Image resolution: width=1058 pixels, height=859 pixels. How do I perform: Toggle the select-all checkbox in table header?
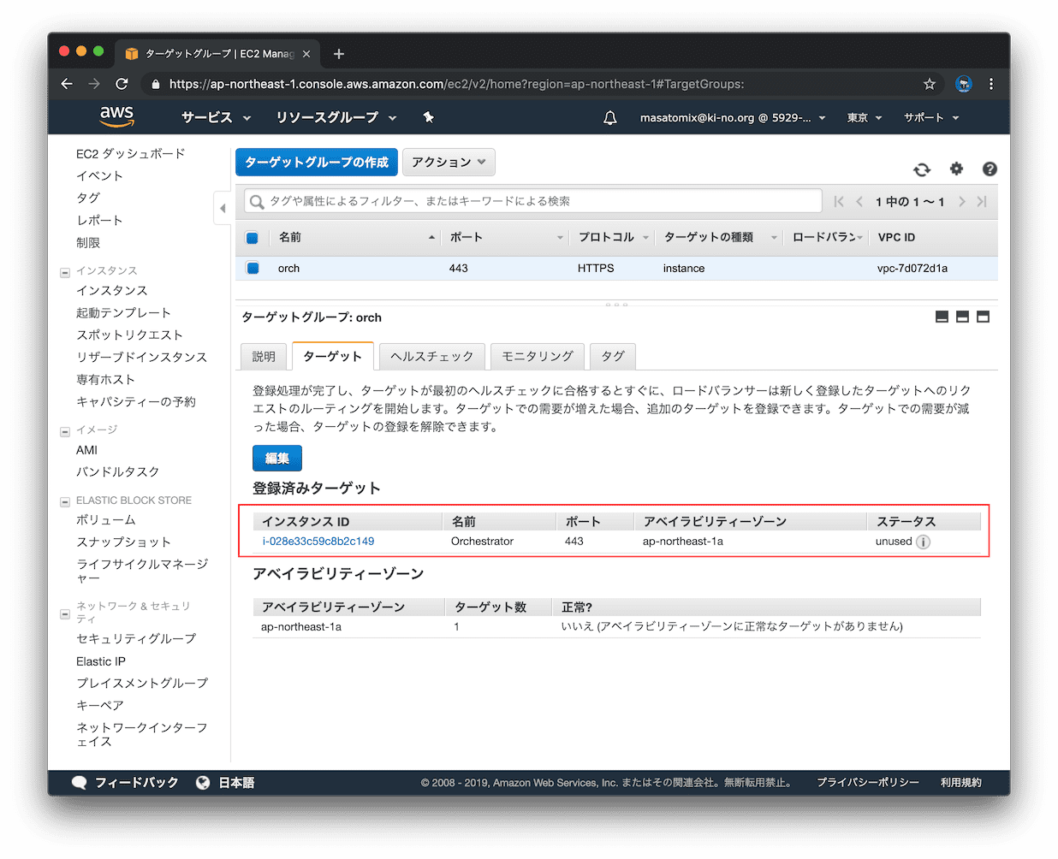(253, 238)
